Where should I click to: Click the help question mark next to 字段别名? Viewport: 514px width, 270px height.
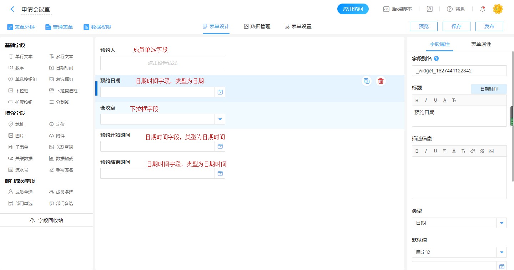pyautogui.click(x=436, y=58)
